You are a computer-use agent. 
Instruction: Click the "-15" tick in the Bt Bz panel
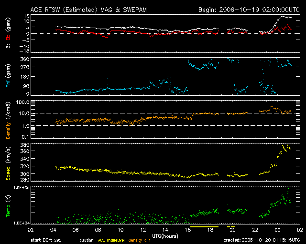tap(24, 51)
